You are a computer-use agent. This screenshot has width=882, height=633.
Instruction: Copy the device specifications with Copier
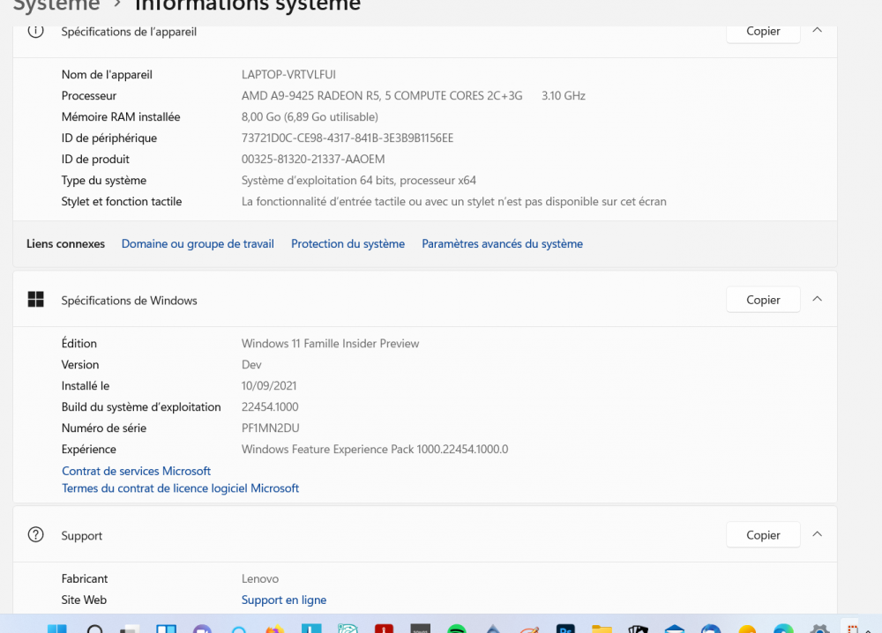[x=763, y=31]
